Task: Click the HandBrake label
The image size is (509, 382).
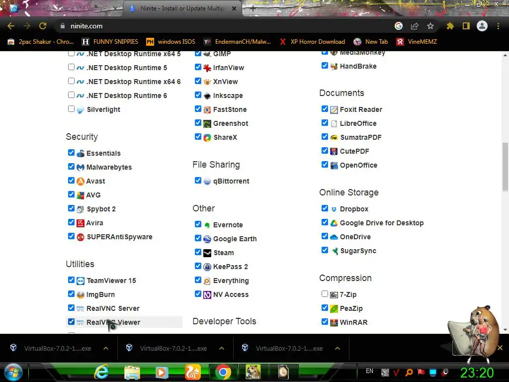Action: [x=358, y=66]
